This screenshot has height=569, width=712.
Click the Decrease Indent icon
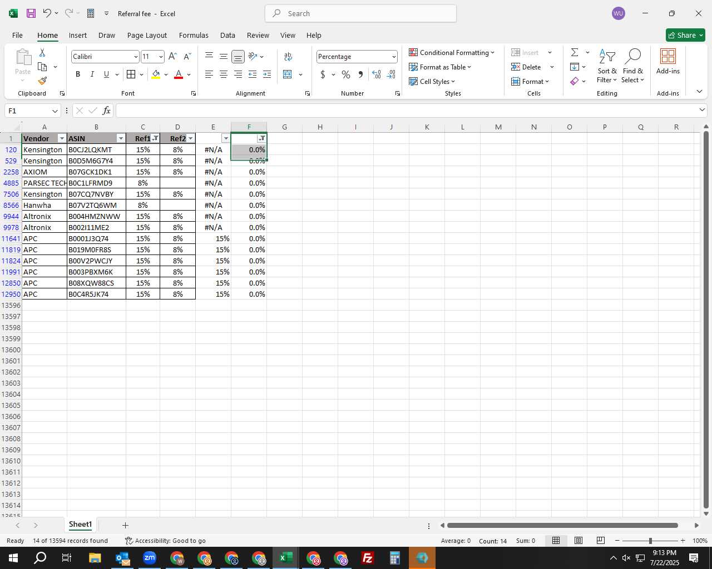point(253,74)
